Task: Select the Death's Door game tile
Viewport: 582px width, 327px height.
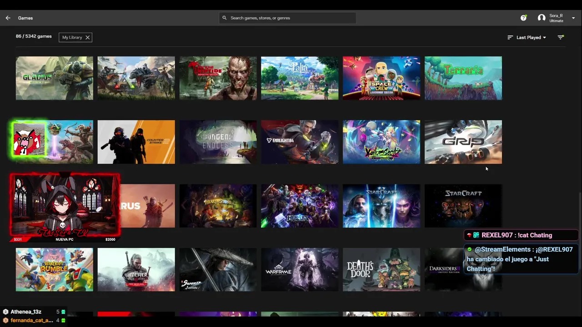Action: click(x=381, y=269)
